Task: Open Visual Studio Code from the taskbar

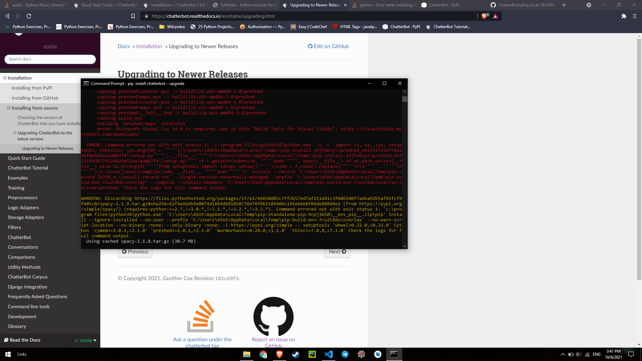Action: pos(329,354)
